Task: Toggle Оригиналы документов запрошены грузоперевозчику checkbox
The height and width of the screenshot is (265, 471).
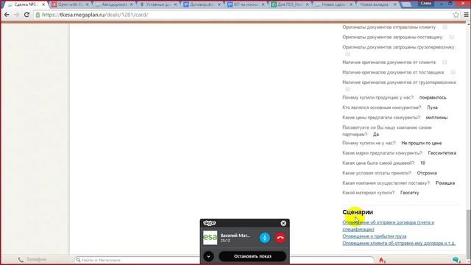Action: click(347, 54)
